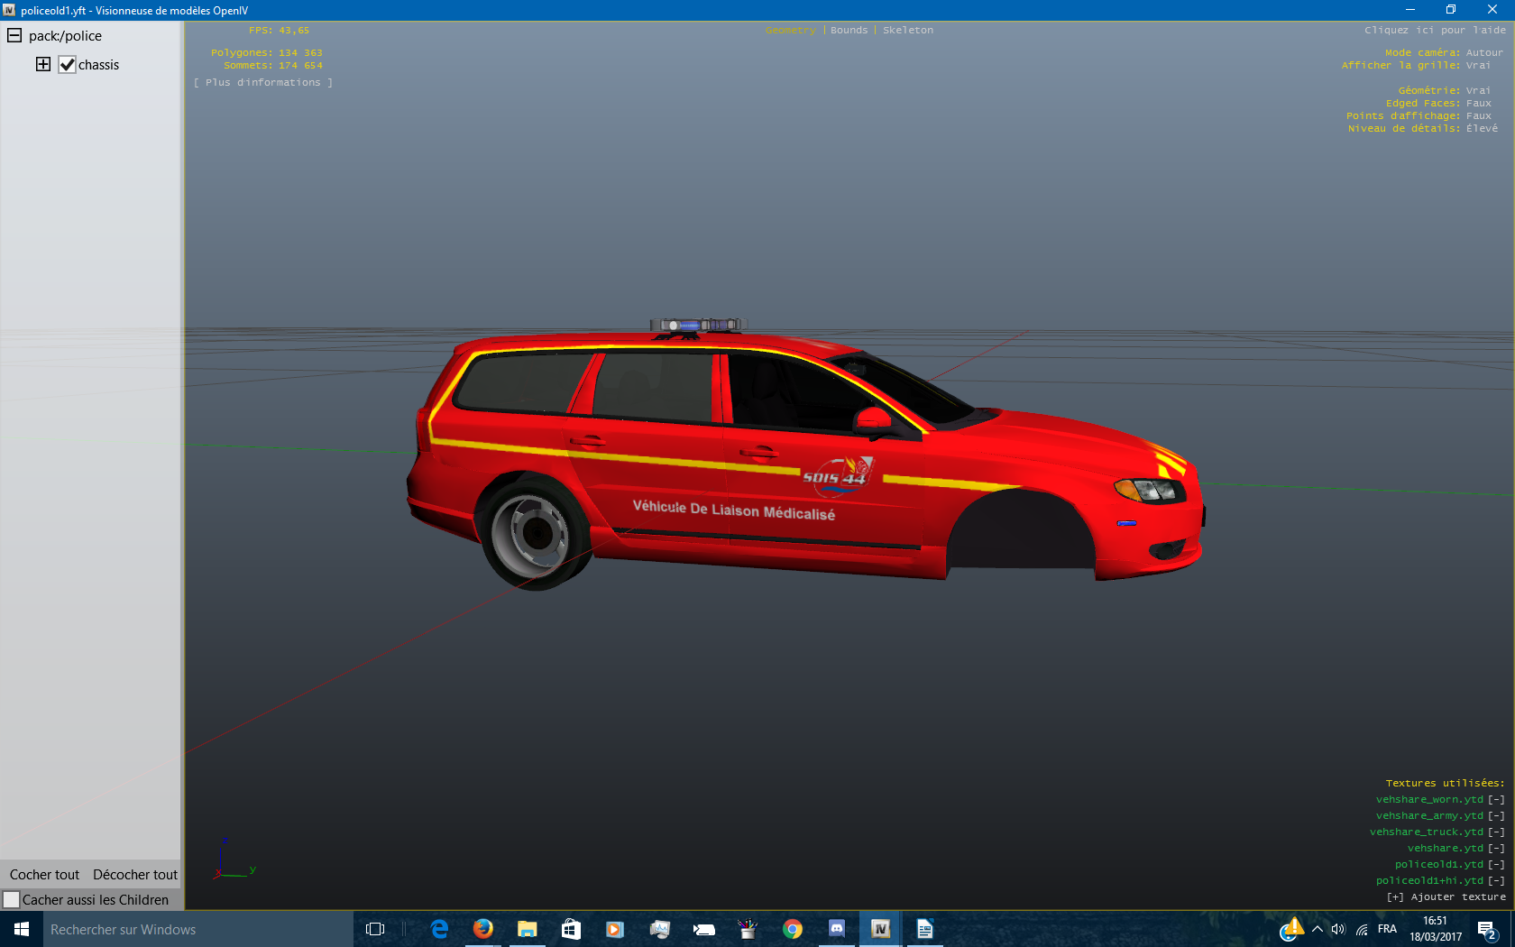Screen dimensions: 1515x947
Task: Open Google Chrome from the taskbar
Action: 792,929
